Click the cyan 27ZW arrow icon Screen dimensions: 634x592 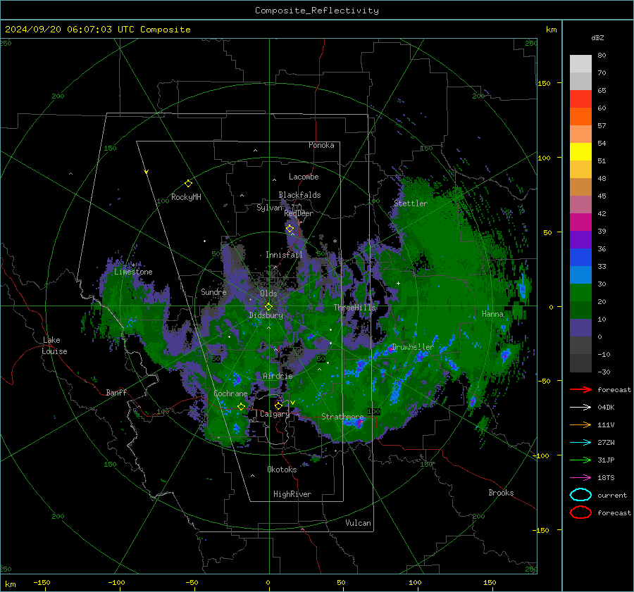[x=580, y=443]
